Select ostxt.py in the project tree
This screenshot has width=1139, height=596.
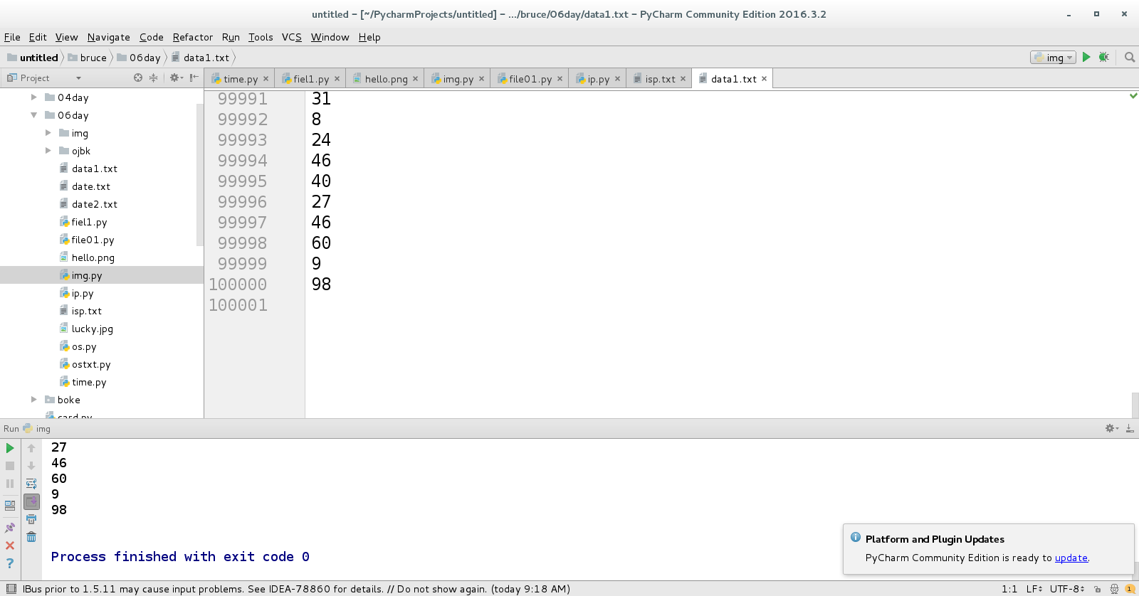click(90, 364)
